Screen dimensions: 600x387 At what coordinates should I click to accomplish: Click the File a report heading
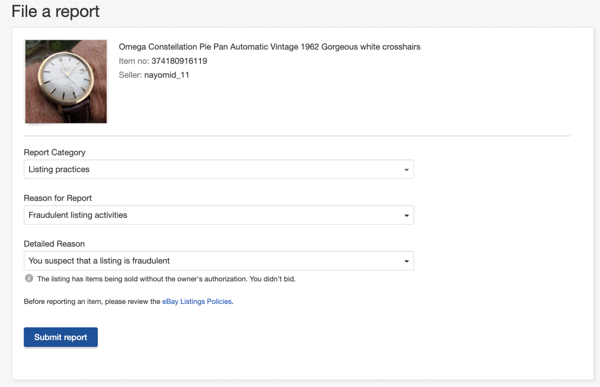[56, 12]
